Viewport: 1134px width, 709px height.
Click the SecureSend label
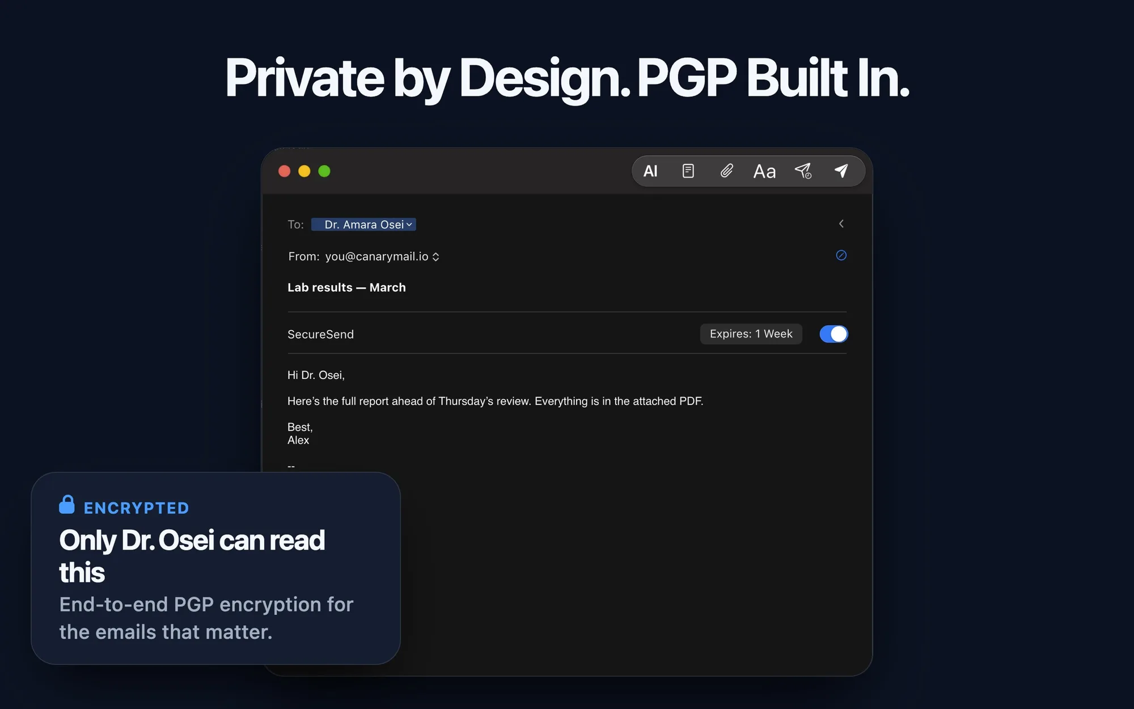[320, 335]
